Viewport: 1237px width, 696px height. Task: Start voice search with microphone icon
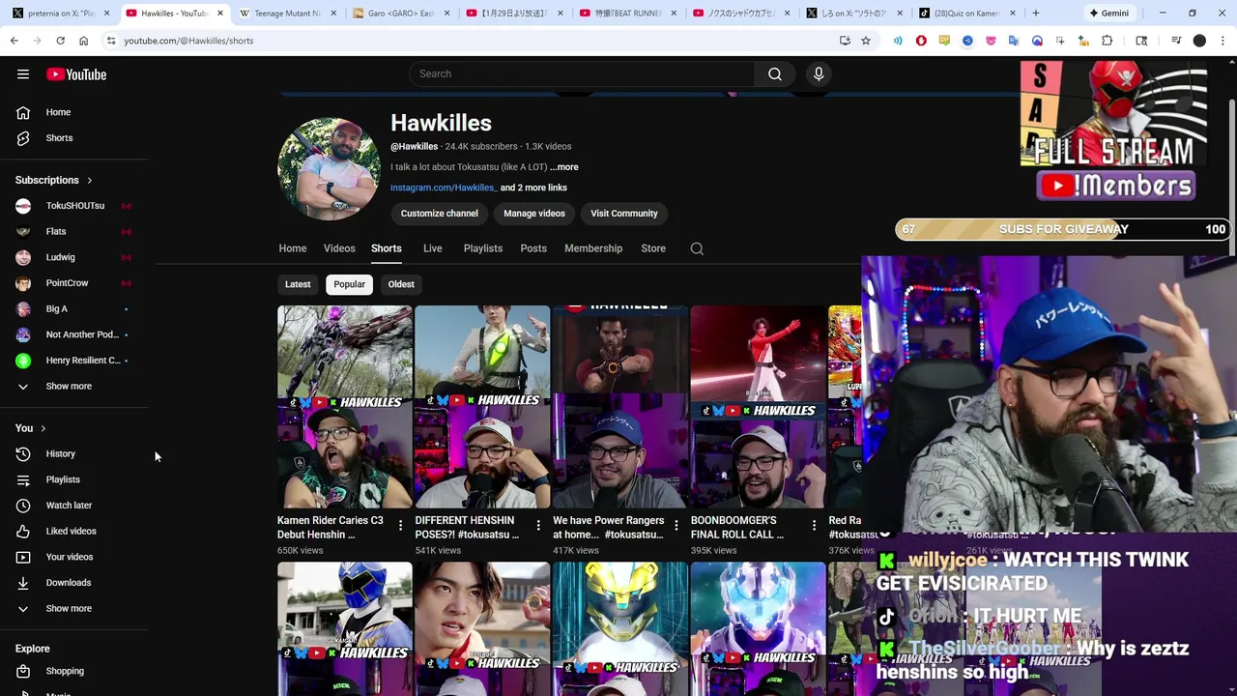[819, 74]
